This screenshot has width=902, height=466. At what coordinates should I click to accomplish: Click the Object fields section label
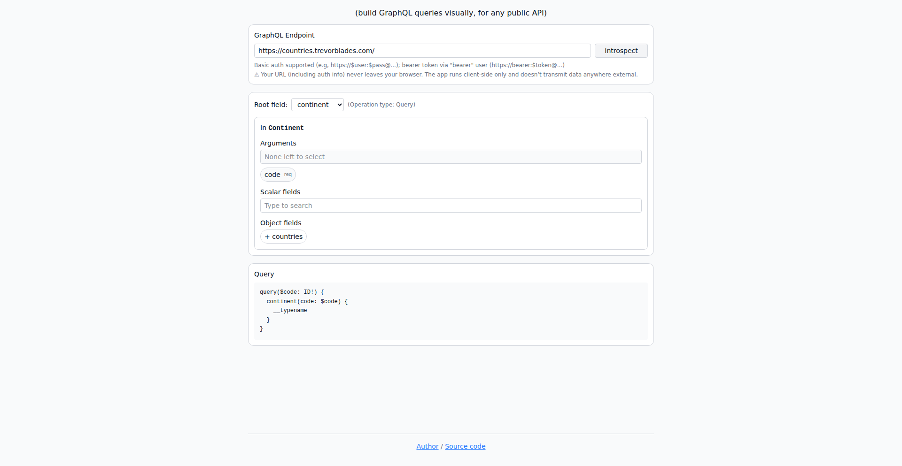tap(280, 223)
